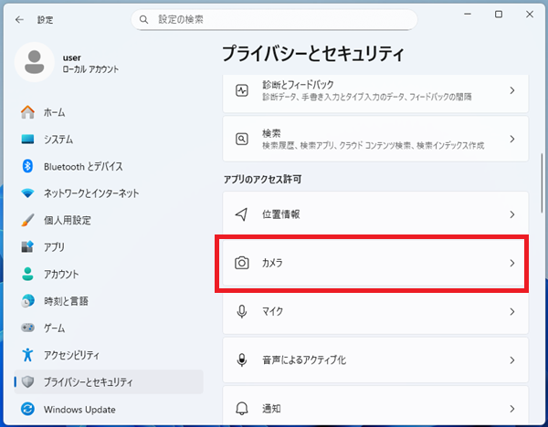The width and height of the screenshot is (548, 427).
Task: Click the アクセシビリティ sidebar label
Action: tap(71, 355)
